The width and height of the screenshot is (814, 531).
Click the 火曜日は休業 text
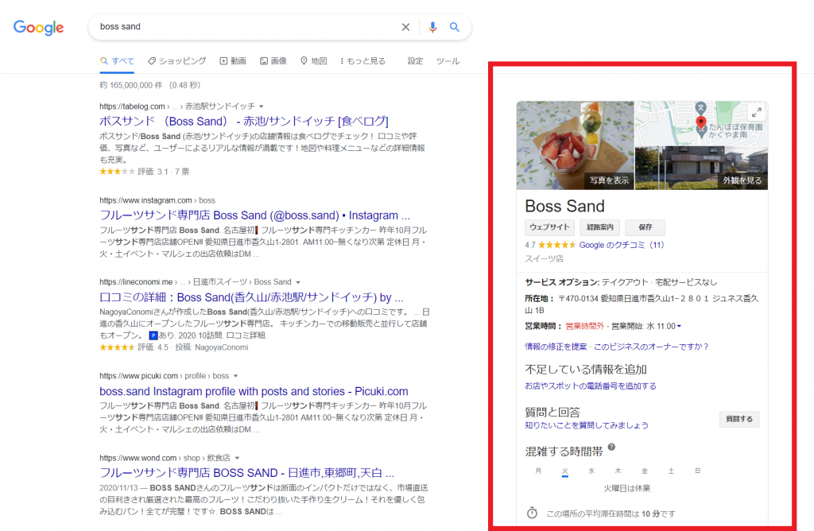626,488
